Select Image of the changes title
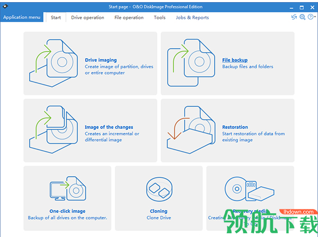This screenshot has height=237, width=318. [x=109, y=127]
